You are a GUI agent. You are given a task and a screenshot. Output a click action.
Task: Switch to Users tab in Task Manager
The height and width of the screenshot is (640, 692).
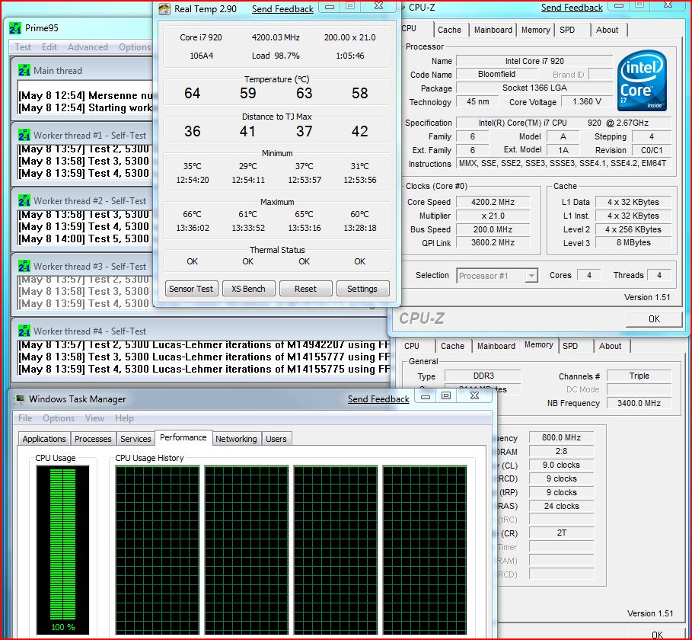coord(276,439)
